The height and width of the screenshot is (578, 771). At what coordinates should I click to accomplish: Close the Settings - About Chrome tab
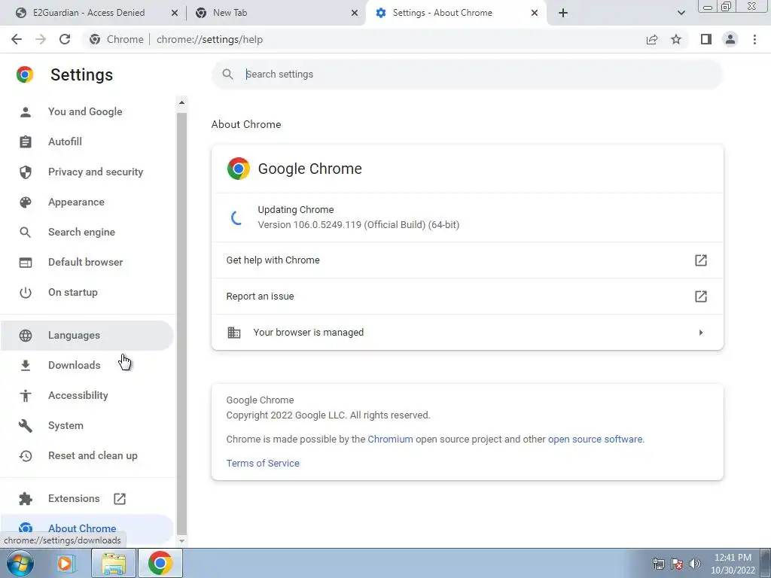click(x=535, y=14)
